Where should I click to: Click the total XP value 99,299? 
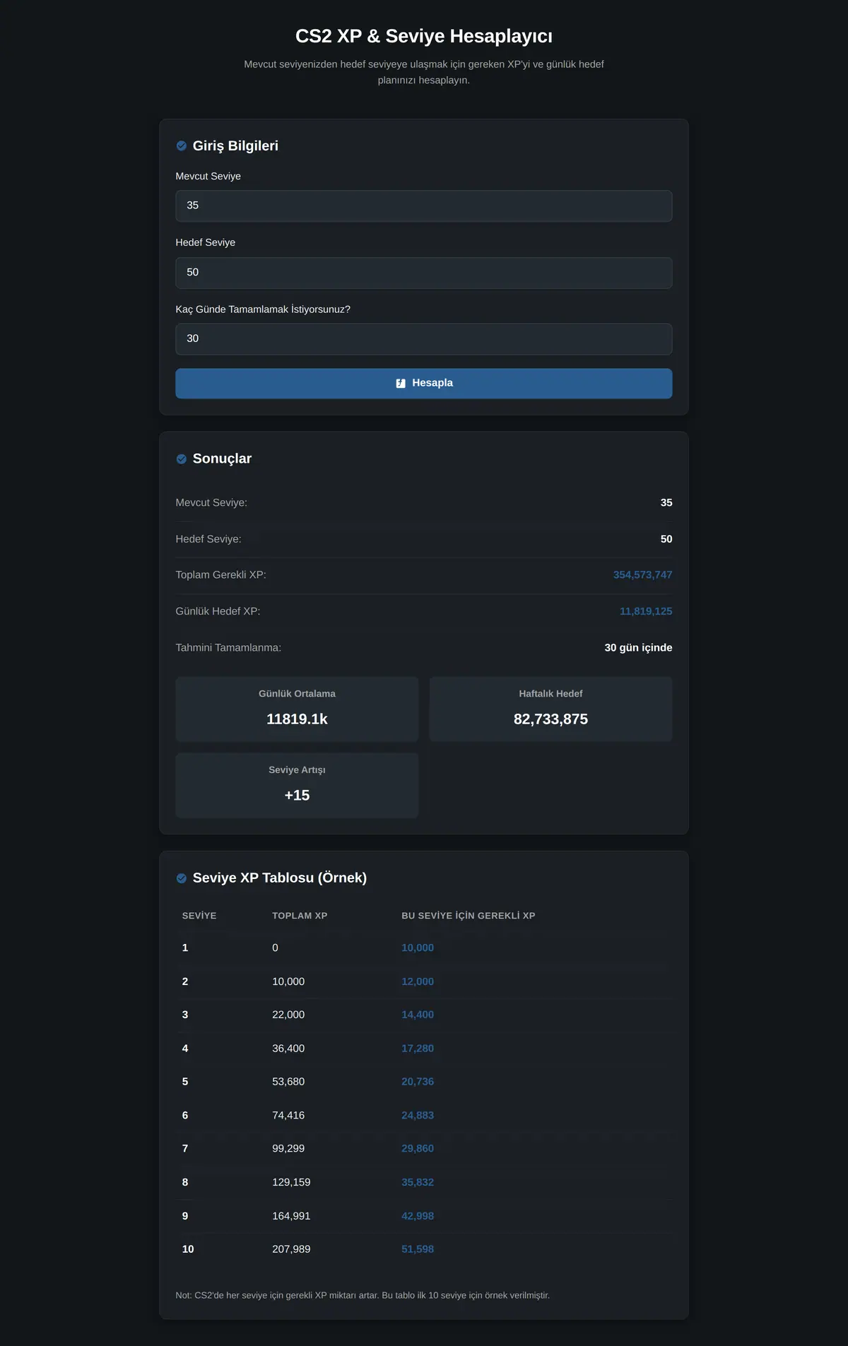[x=288, y=1149]
